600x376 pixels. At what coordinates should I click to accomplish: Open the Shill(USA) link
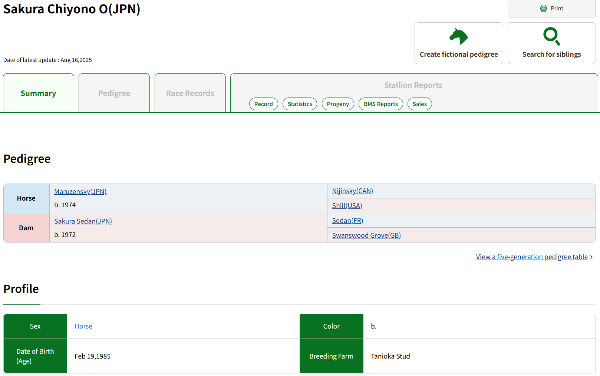tap(347, 205)
